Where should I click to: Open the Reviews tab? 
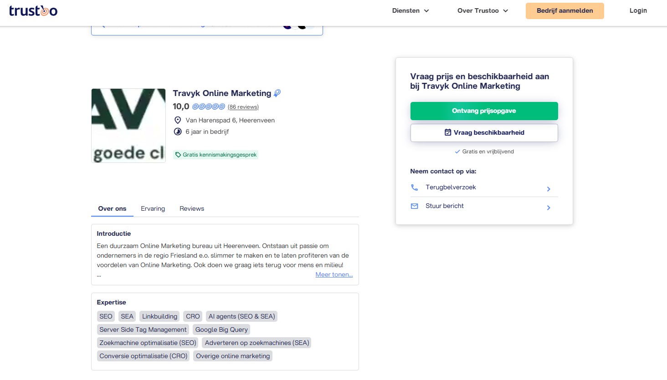click(192, 208)
